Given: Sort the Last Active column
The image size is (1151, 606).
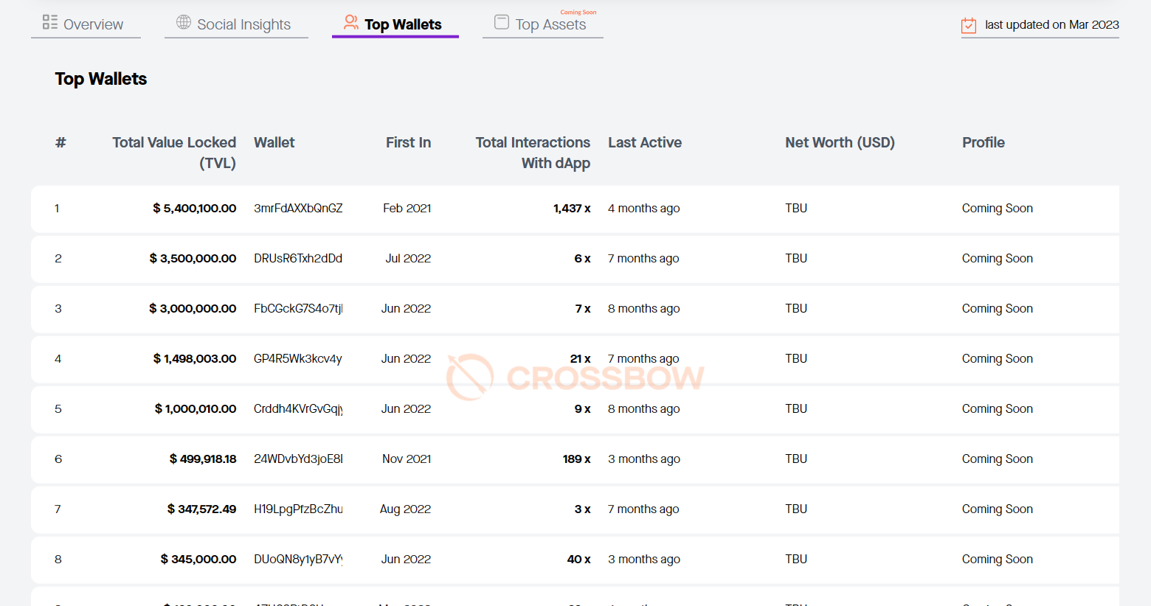Looking at the screenshot, I should [645, 142].
